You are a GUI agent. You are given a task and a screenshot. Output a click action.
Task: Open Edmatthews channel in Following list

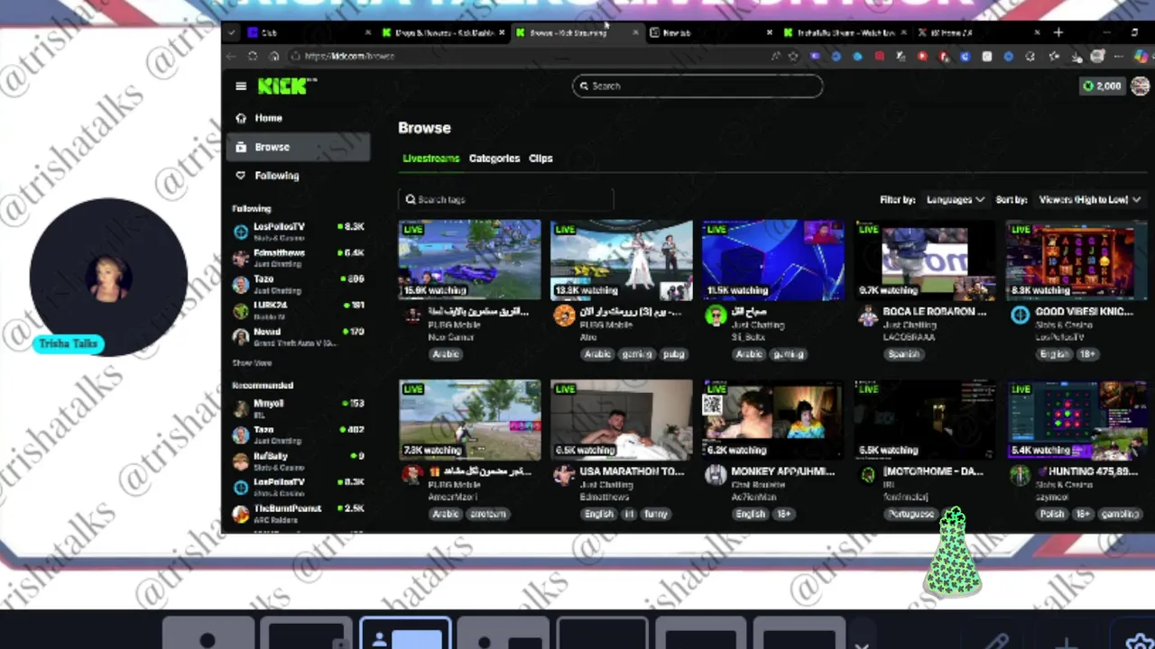point(298,259)
